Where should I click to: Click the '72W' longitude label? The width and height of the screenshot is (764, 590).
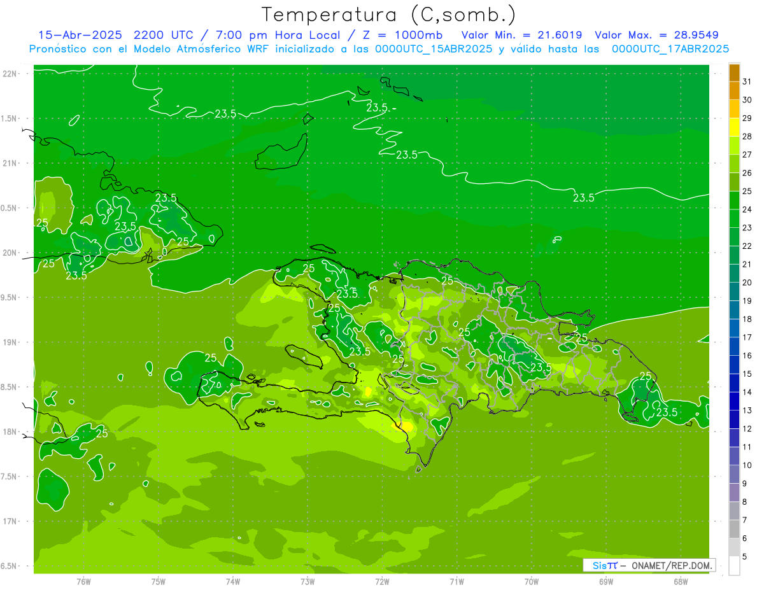click(382, 582)
